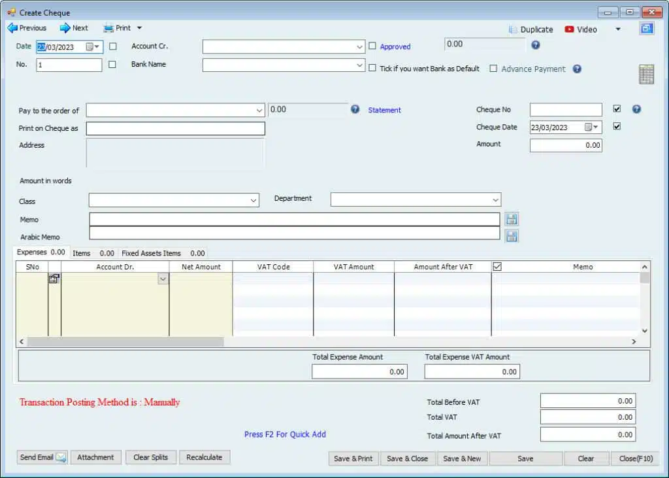
Task: Click the Close(F10) button
Action: point(636,458)
